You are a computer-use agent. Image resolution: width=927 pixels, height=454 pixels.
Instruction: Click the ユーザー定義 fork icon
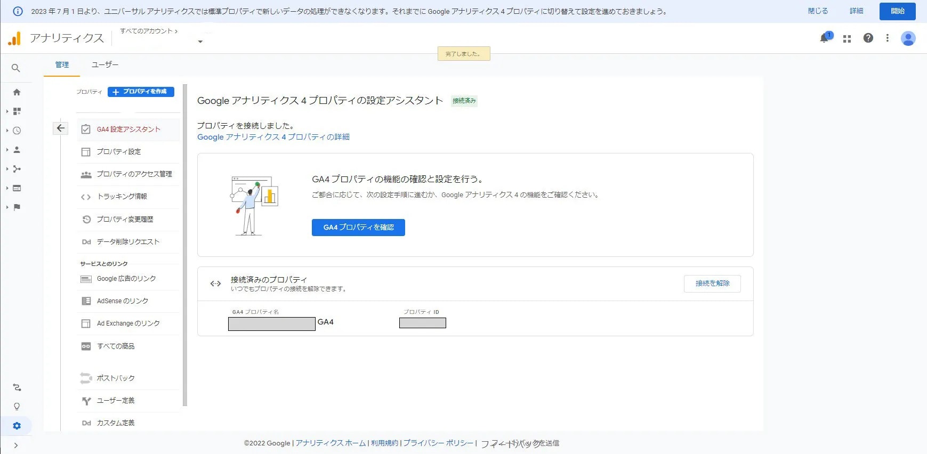[x=86, y=401]
